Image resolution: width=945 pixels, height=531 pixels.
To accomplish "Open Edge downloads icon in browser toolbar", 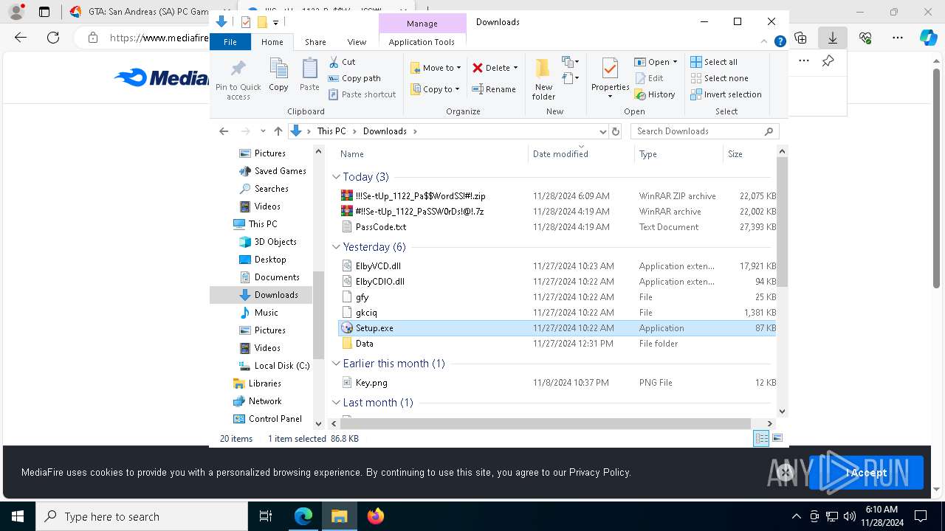I will [832, 38].
